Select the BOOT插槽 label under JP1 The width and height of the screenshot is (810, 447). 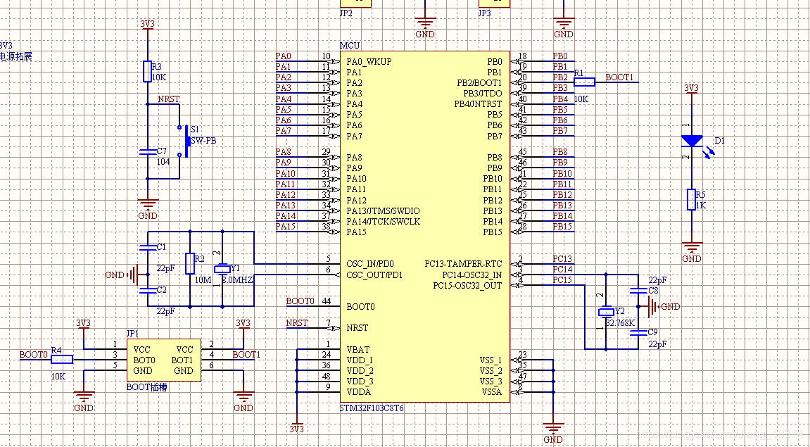click(x=146, y=387)
